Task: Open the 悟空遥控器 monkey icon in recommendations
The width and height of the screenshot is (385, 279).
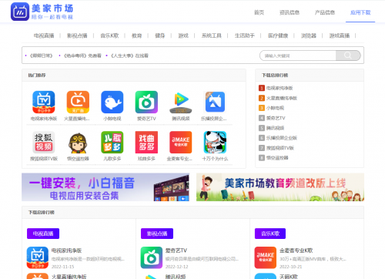Action: click(78, 143)
